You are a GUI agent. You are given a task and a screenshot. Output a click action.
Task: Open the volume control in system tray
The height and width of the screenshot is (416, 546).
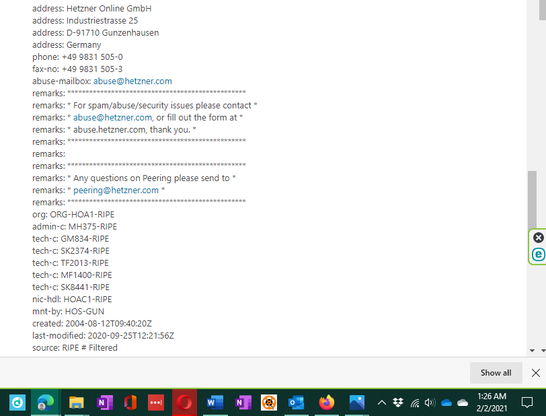[x=430, y=403]
